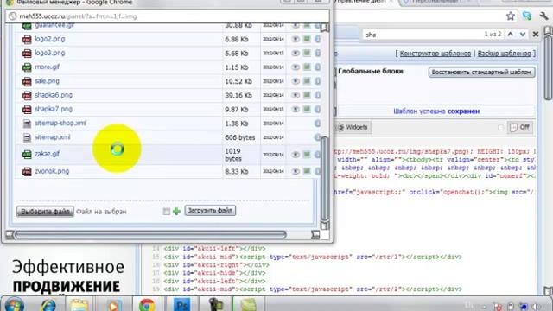Open 'Backup шаблонов' link
The image size is (553, 311).
[x=505, y=54]
